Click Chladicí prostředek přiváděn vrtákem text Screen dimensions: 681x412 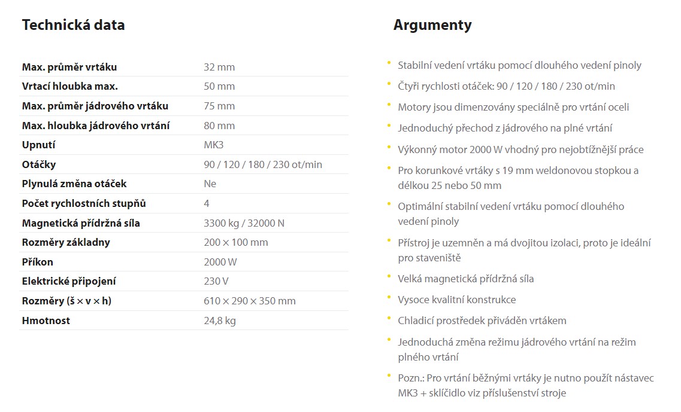tap(482, 321)
